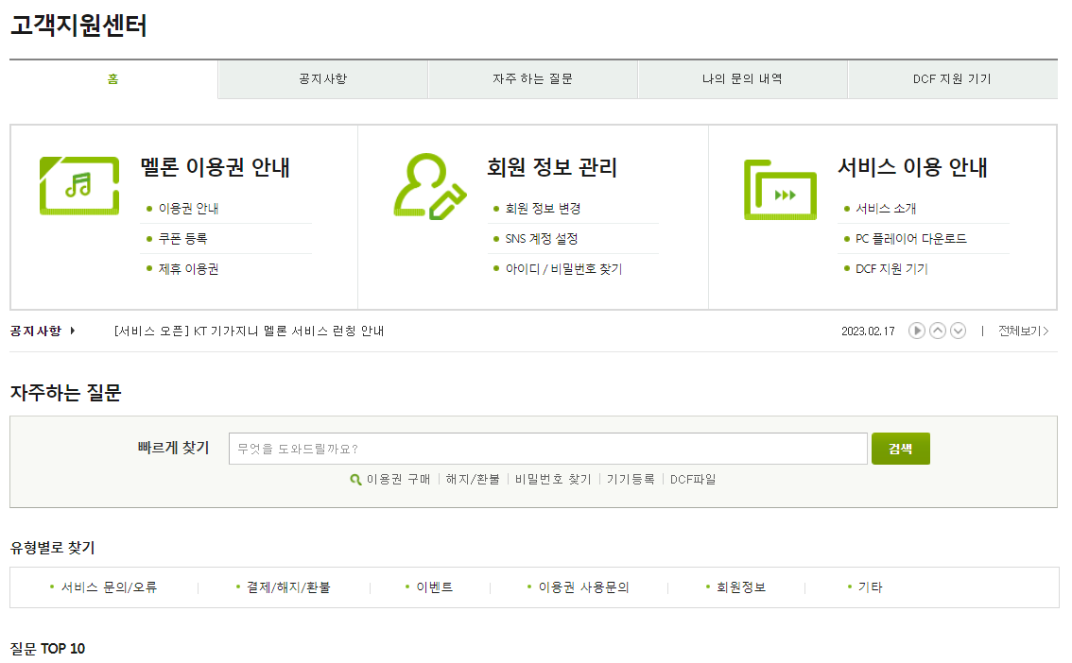Open 아이디 / 비밀번호 찾기 link
The image size is (1072, 663).
tap(564, 269)
